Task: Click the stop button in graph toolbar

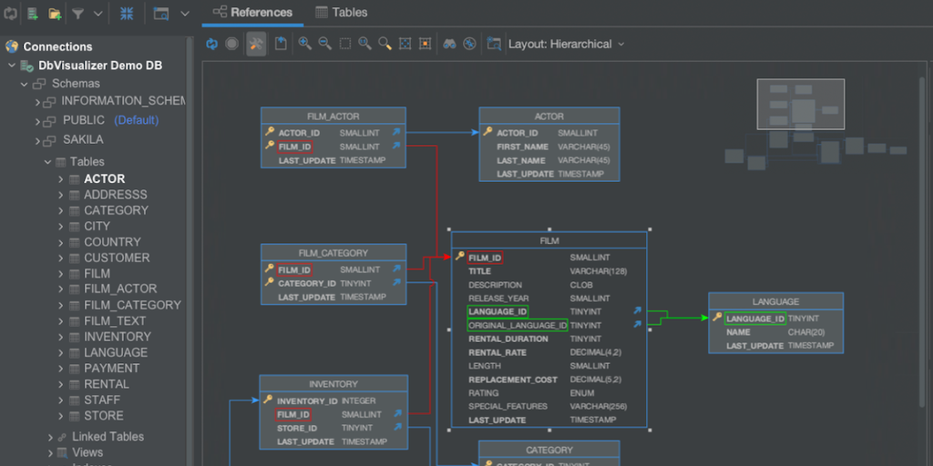Action: 232,44
